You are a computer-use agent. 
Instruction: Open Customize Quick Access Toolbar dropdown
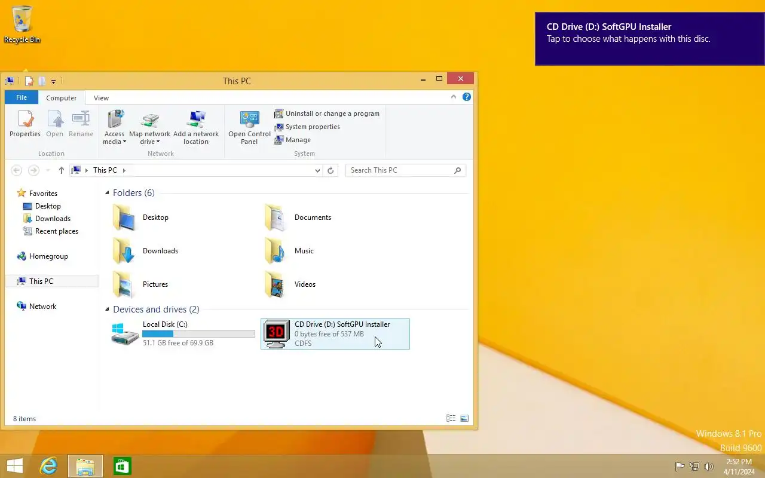(x=53, y=81)
